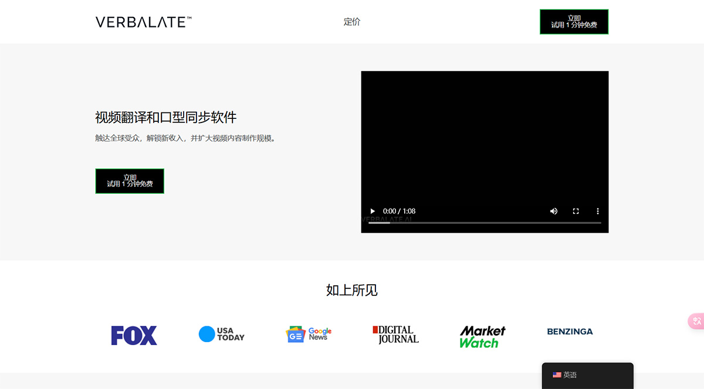The width and height of the screenshot is (704, 389).
Task: Click the header 试用1分钟免费 button
Action: coord(574,22)
